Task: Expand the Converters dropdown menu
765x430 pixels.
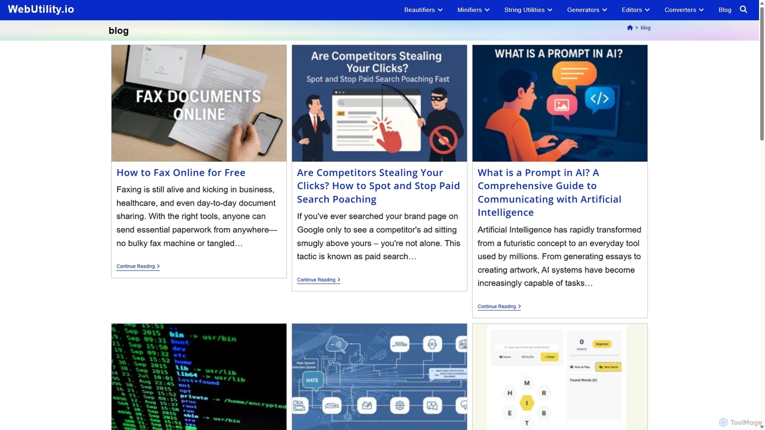Action: pos(684,10)
